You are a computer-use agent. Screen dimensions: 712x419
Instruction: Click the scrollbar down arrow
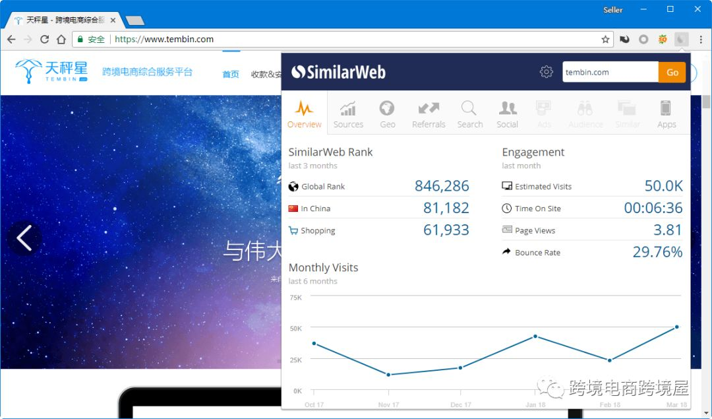pos(706,413)
